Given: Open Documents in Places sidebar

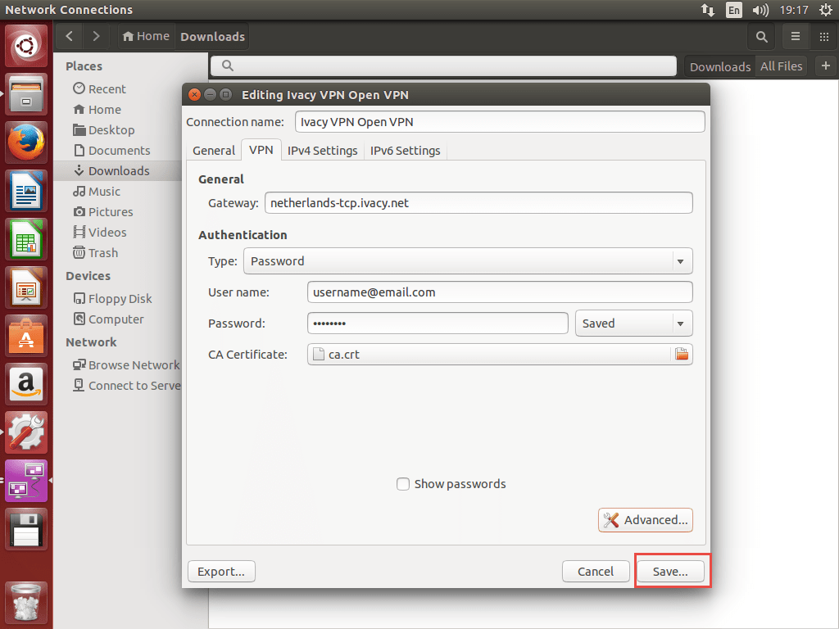Looking at the screenshot, I should click(x=111, y=151).
